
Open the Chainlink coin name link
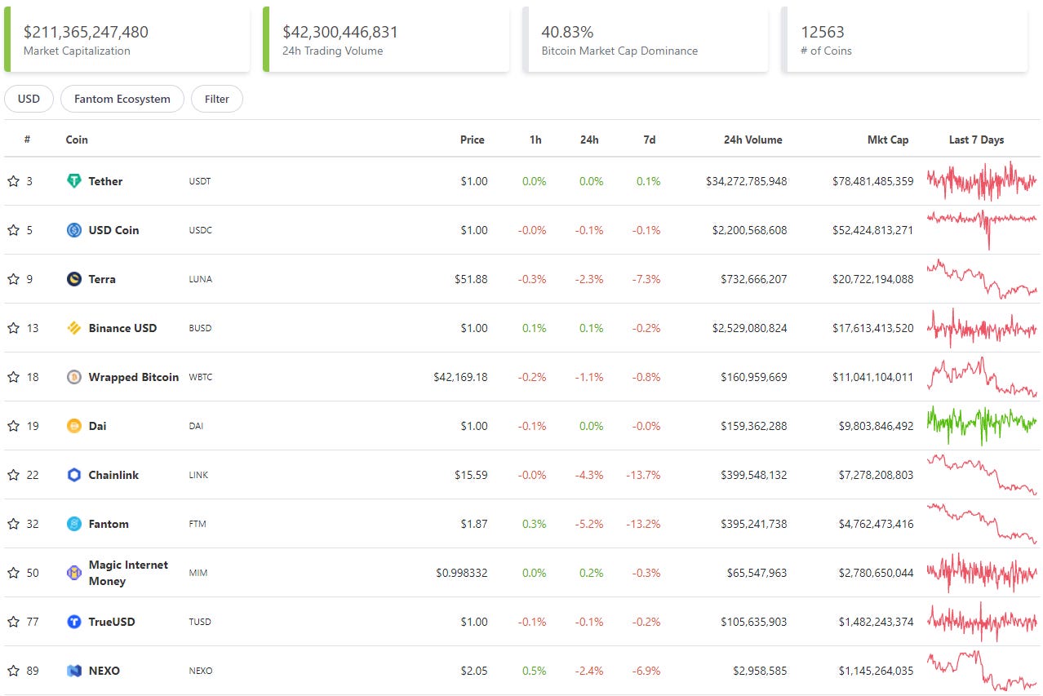(113, 475)
